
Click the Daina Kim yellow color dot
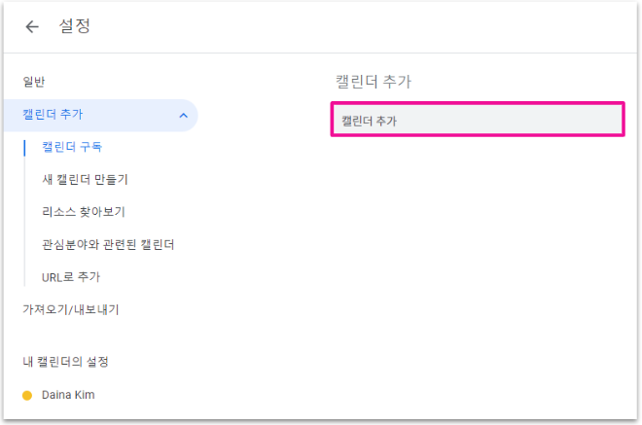click(x=27, y=395)
